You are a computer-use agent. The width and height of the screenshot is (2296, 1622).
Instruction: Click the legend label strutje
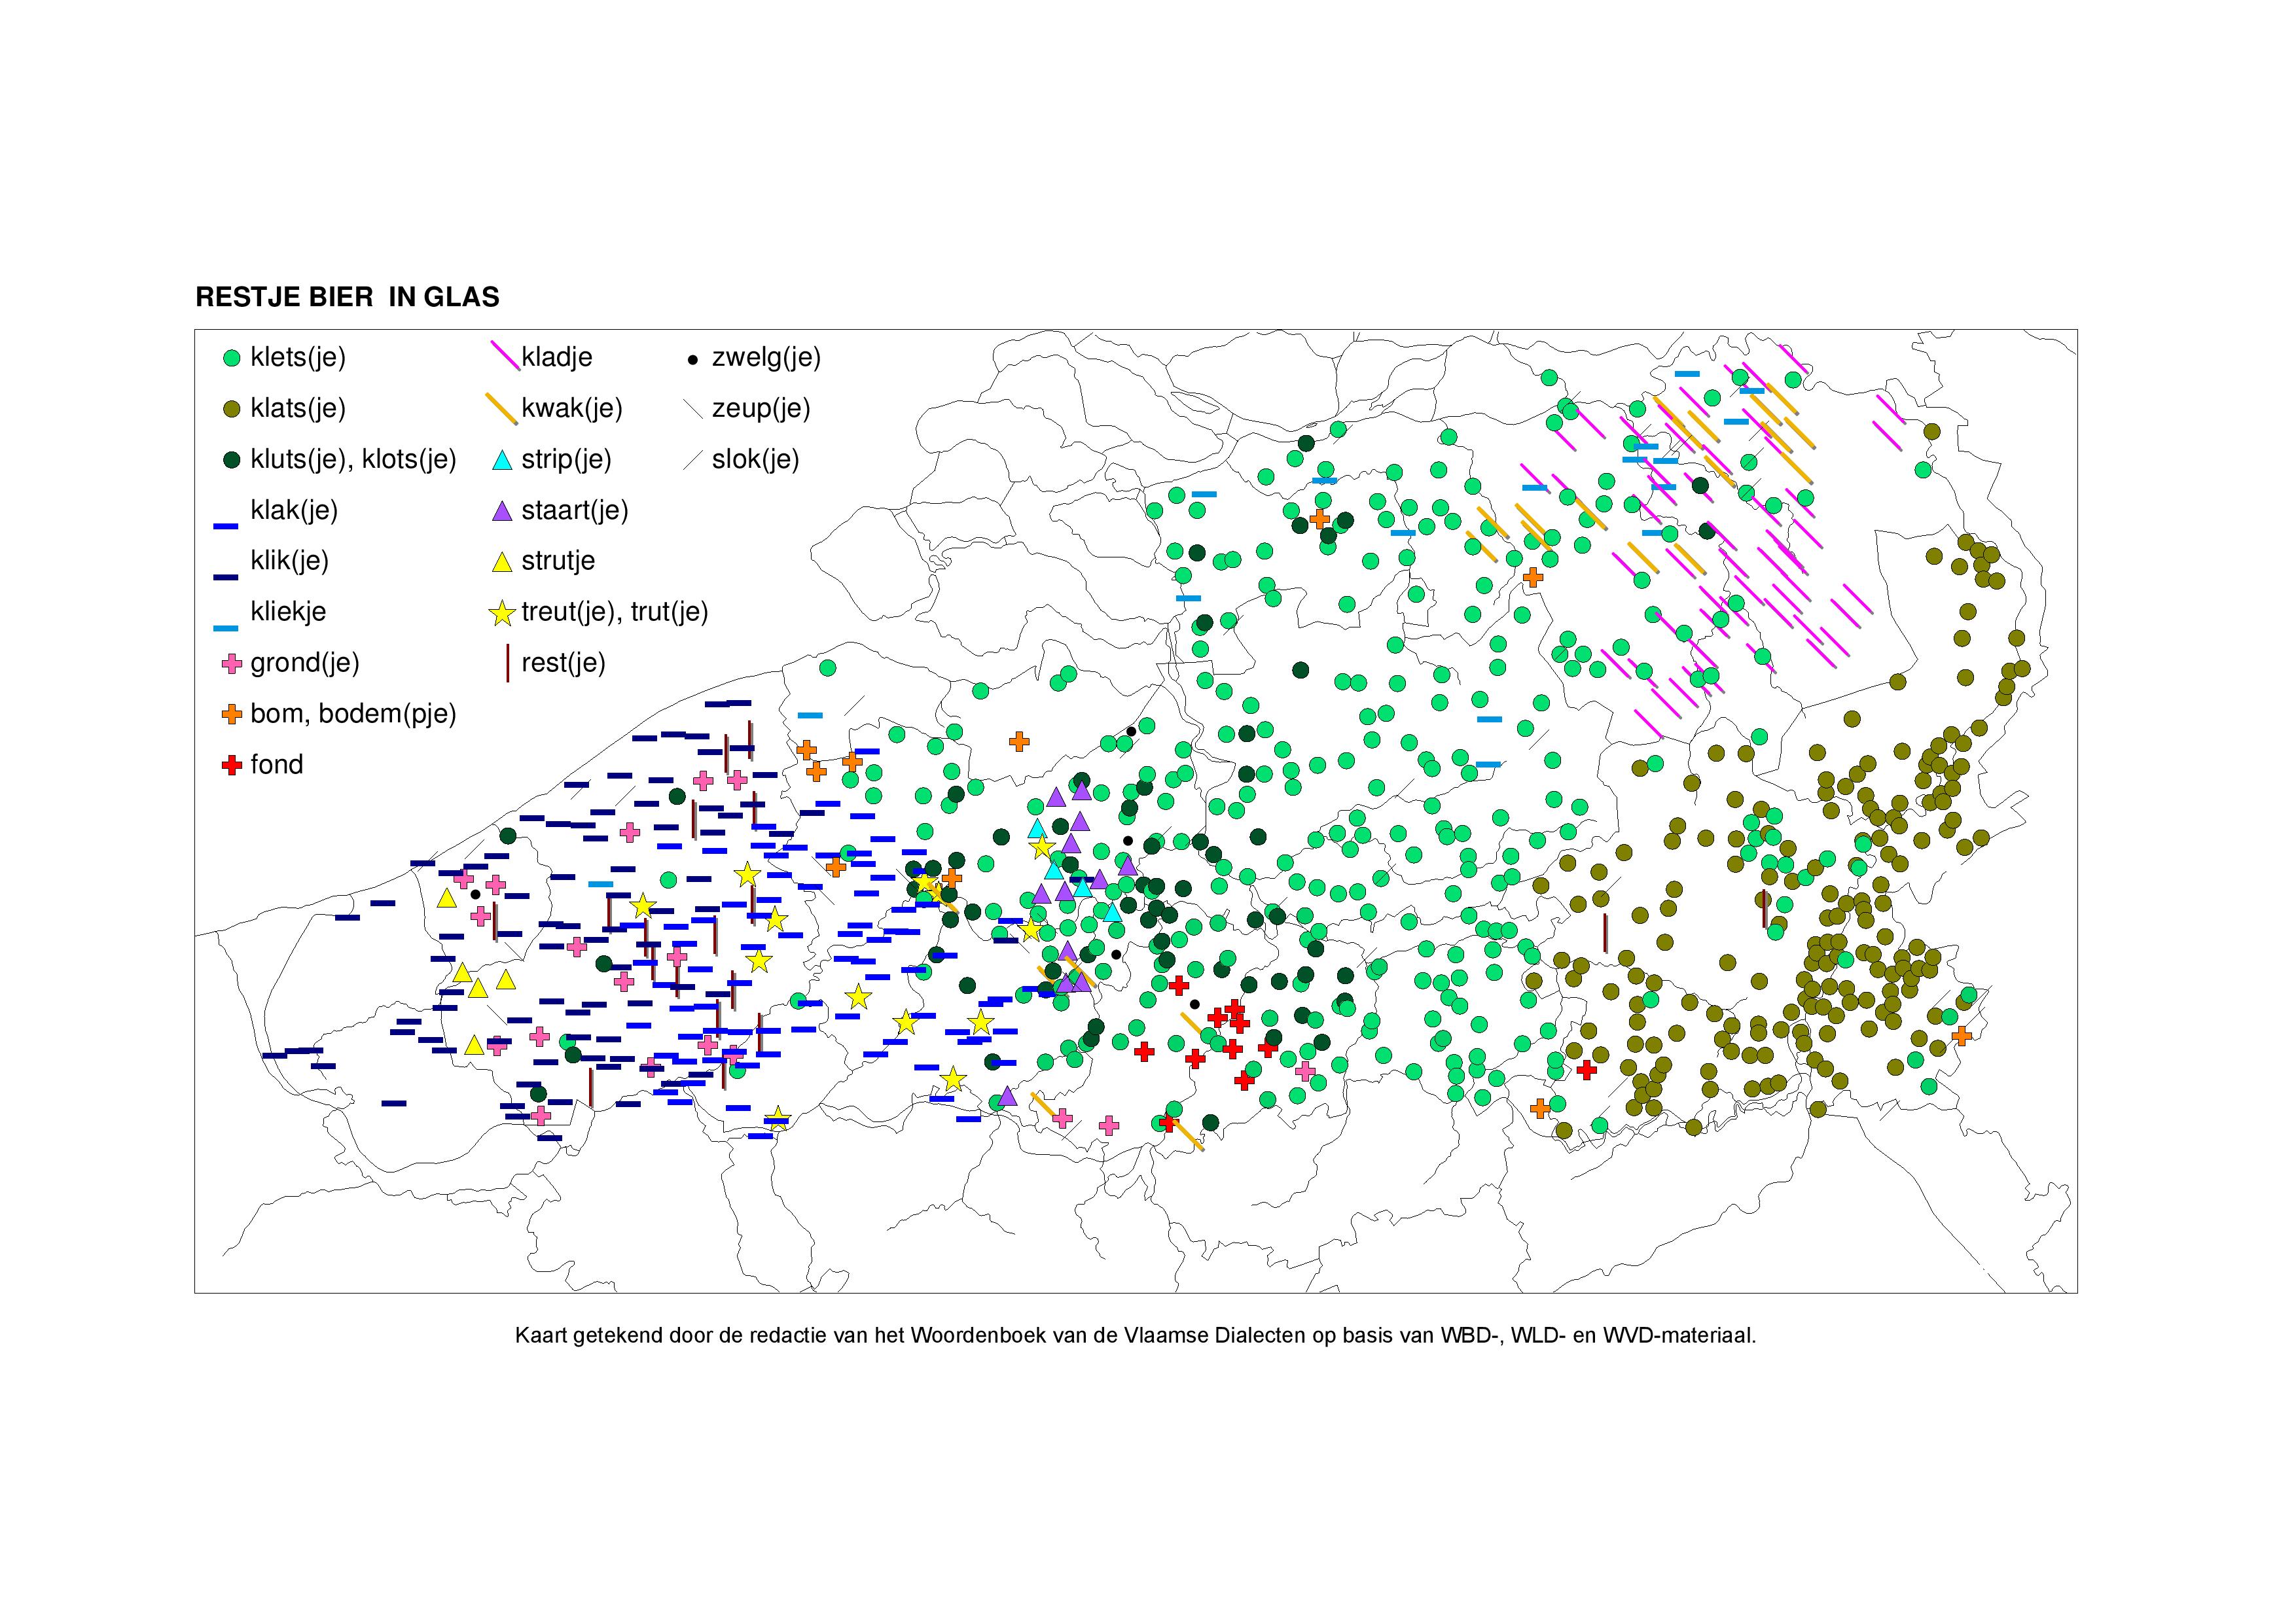(558, 561)
